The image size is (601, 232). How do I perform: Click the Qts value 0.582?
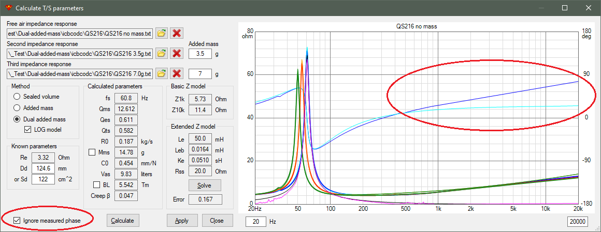[126, 131]
